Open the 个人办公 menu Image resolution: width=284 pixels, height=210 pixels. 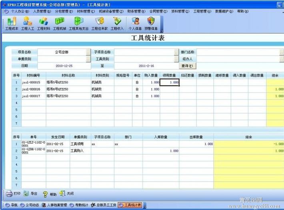pos(20,11)
